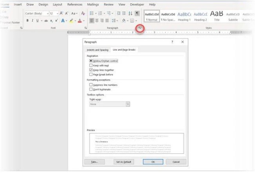Image resolution: width=255 pixels, height=173 pixels.
Task: Toggle Strikethrough formatting
Action: [x=46, y=21]
